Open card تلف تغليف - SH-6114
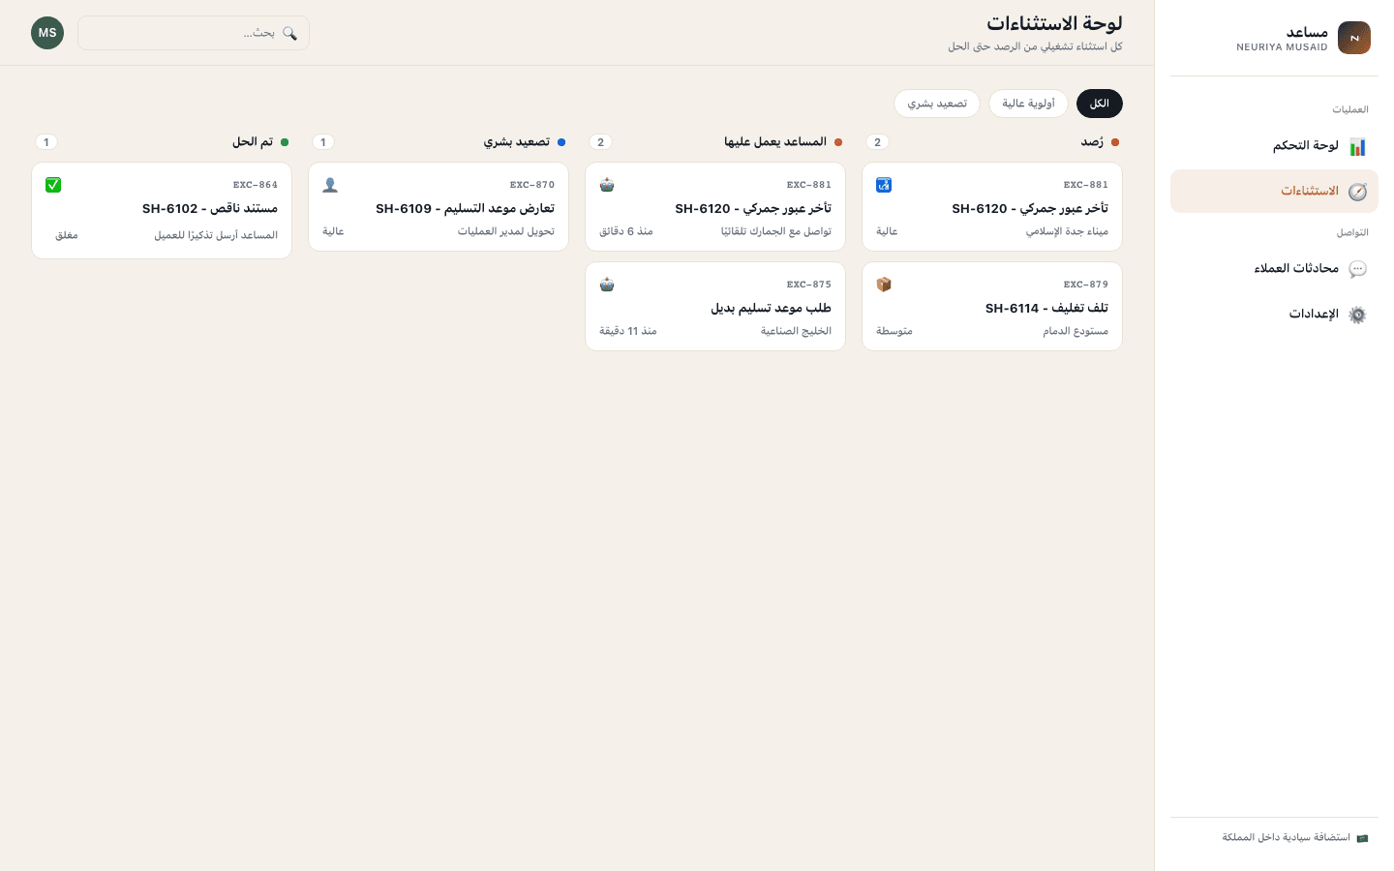1394x871 pixels. (992, 307)
